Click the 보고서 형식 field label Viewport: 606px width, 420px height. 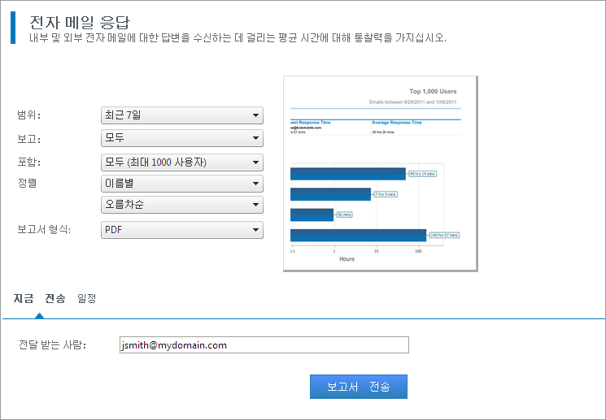(x=44, y=230)
